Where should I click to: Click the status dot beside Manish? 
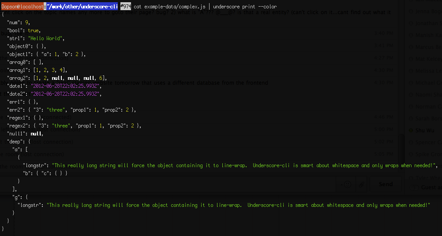[411, 35]
